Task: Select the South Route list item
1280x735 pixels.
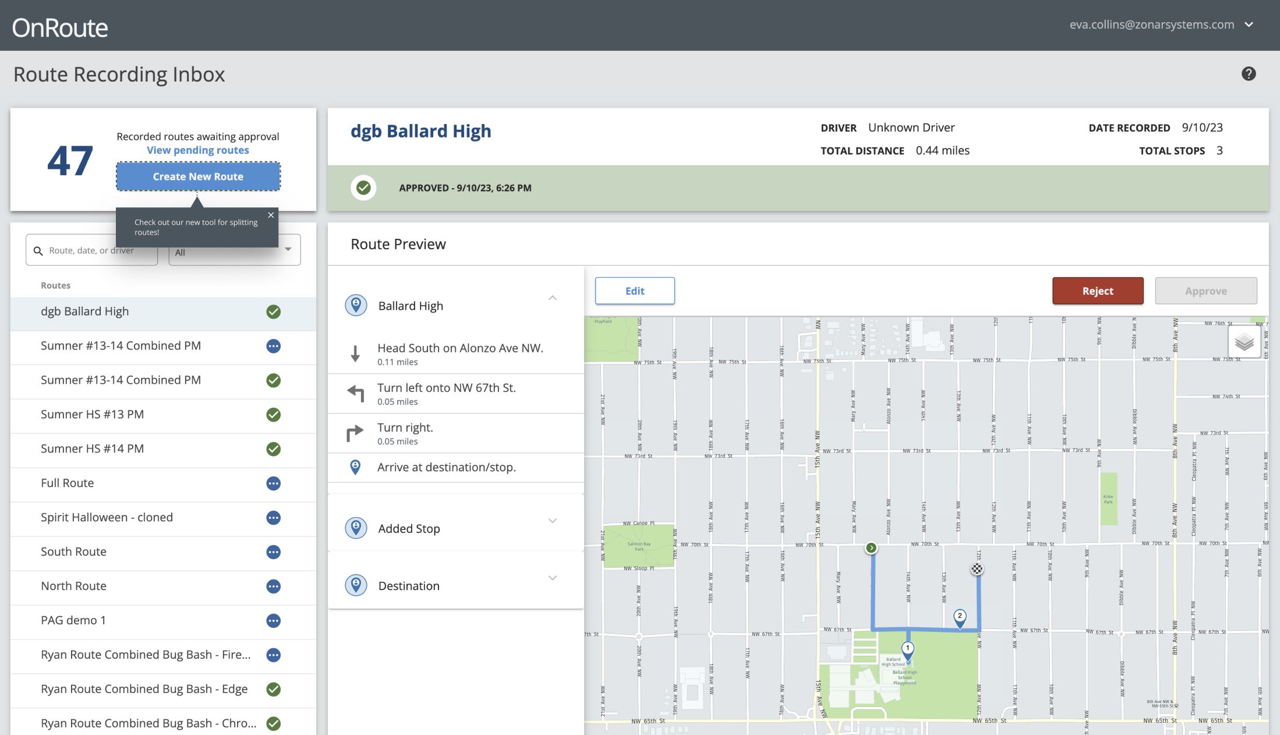Action: [74, 552]
